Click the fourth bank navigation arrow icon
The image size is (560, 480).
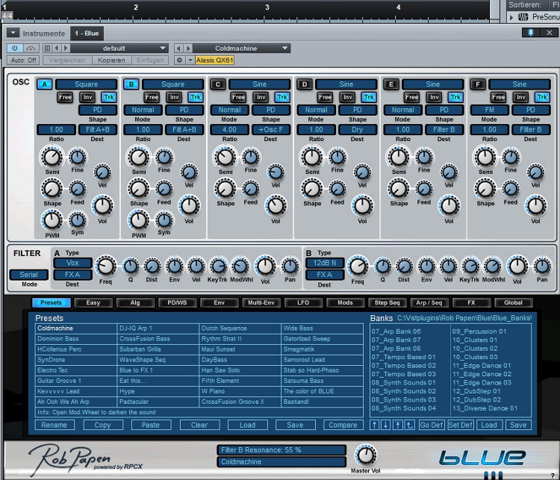pyautogui.click(x=409, y=425)
